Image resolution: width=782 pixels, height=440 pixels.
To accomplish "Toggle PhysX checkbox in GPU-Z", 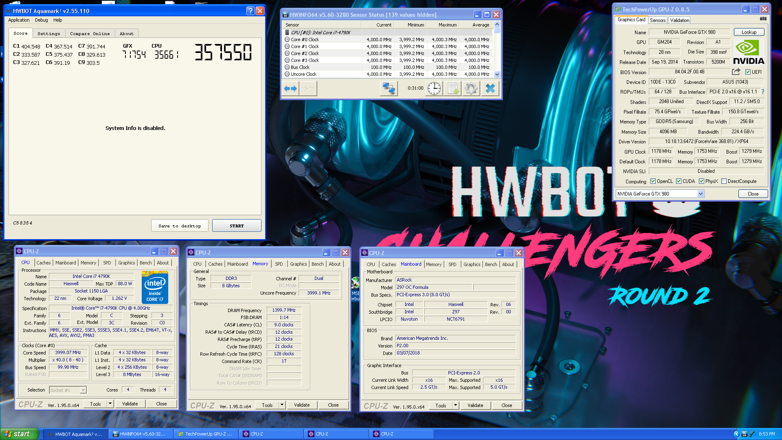I will pyautogui.click(x=702, y=181).
